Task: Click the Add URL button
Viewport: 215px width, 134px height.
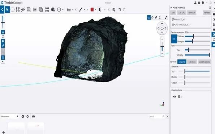Action: [181, 13]
